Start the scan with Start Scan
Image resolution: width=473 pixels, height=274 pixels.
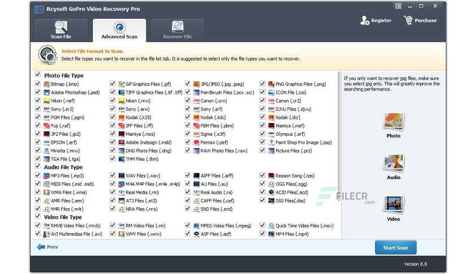pyautogui.click(x=395, y=247)
